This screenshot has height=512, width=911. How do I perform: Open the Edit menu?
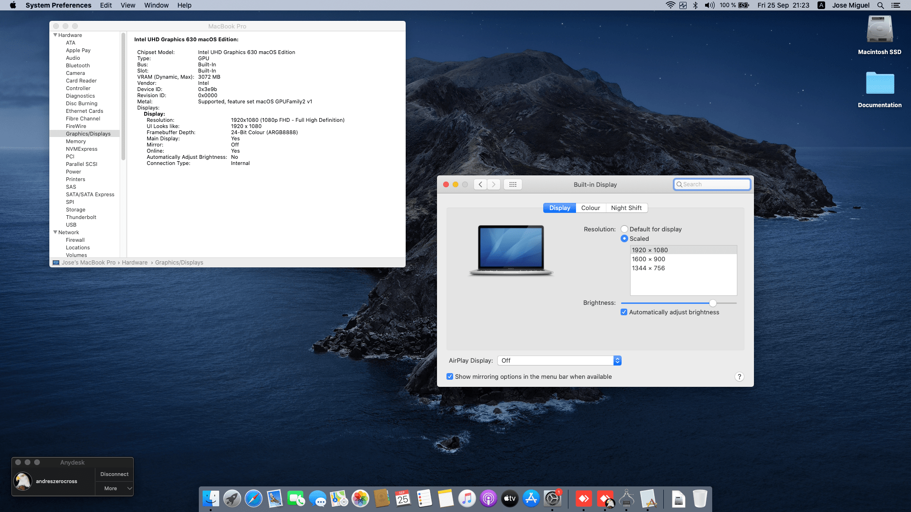pyautogui.click(x=106, y=5)
